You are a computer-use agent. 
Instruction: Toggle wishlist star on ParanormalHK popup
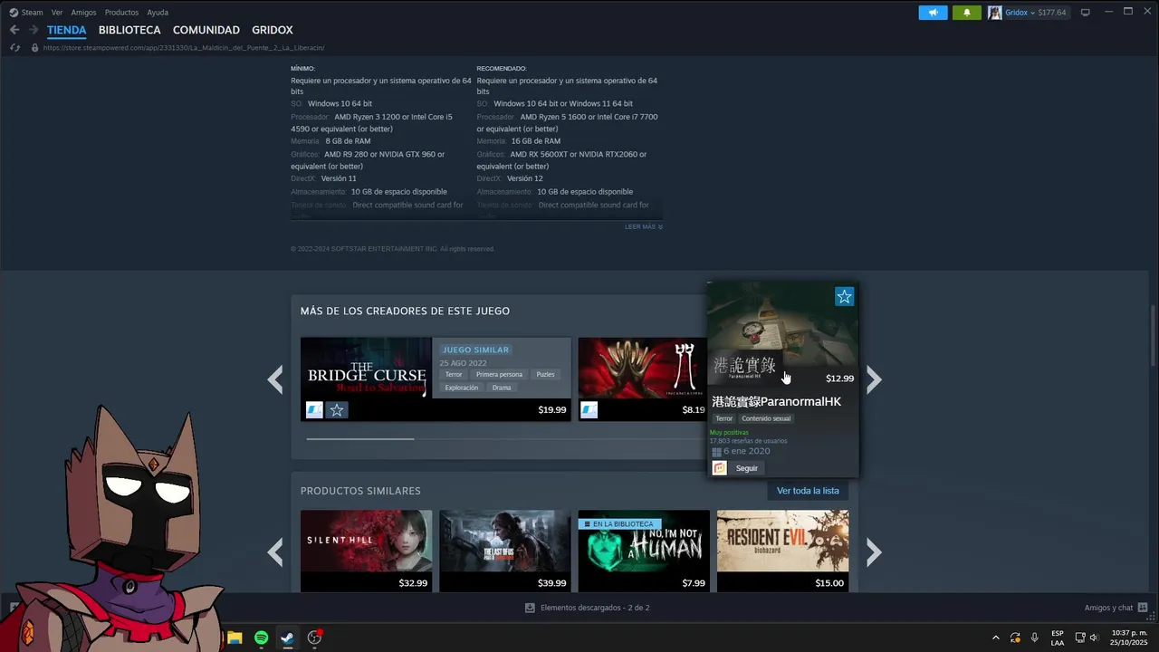844,297
